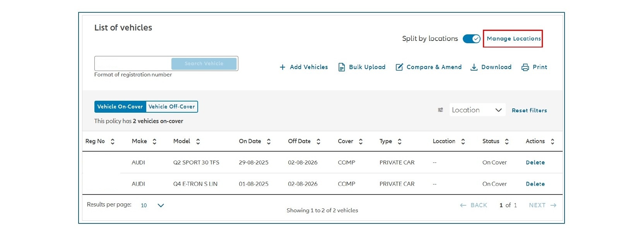The height and width of the screenshot is (230, 640).
Task: Click the Download arrow icon
Action: click(x=474, y=67)
